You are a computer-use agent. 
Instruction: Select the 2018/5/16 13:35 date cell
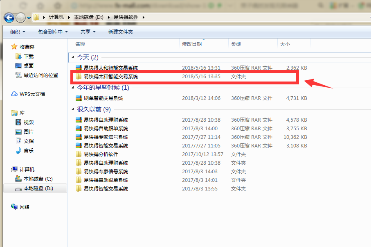[x=201, y=77]
